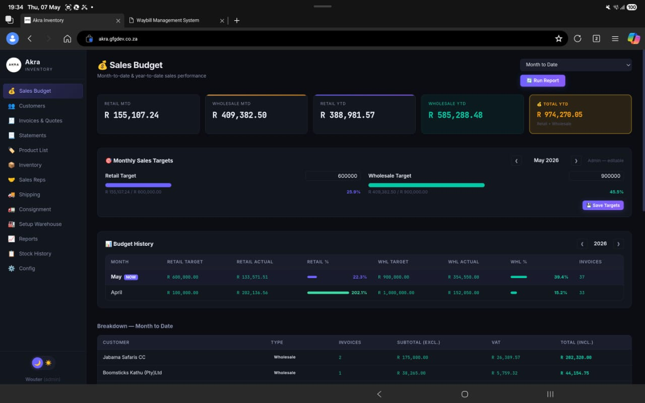
Task: Go to next year in Budget History
Action: click(x=618, y=244)
